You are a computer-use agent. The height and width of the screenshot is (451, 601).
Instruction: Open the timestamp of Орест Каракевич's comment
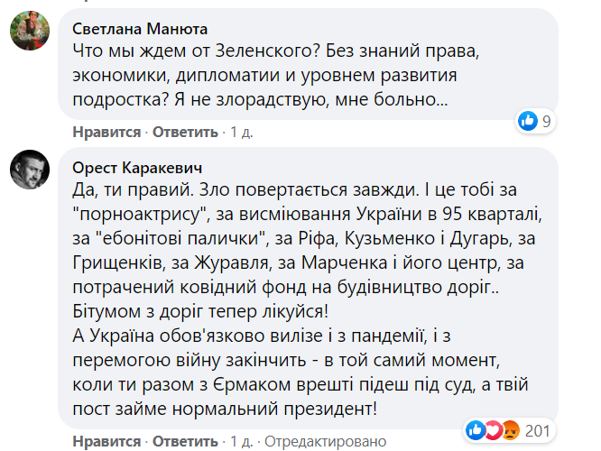241,441
